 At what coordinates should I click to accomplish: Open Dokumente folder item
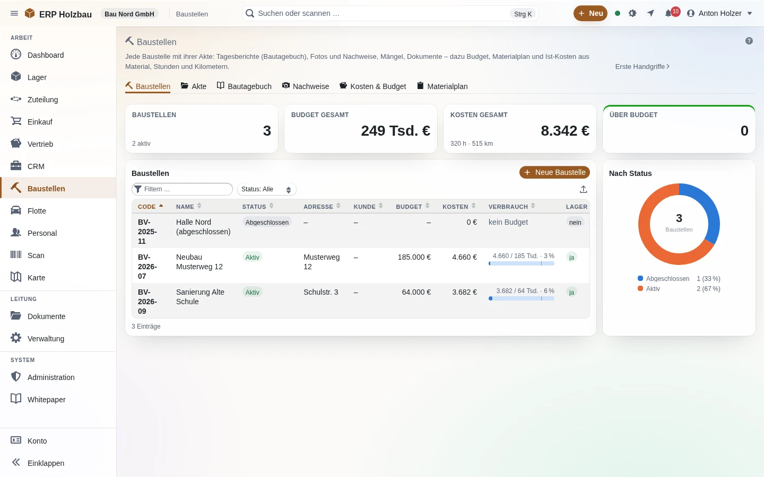[x=58, y=316]
